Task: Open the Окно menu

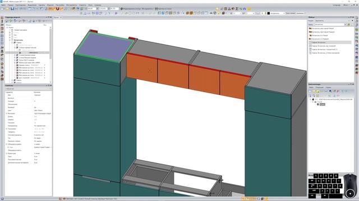Action: 90,5
